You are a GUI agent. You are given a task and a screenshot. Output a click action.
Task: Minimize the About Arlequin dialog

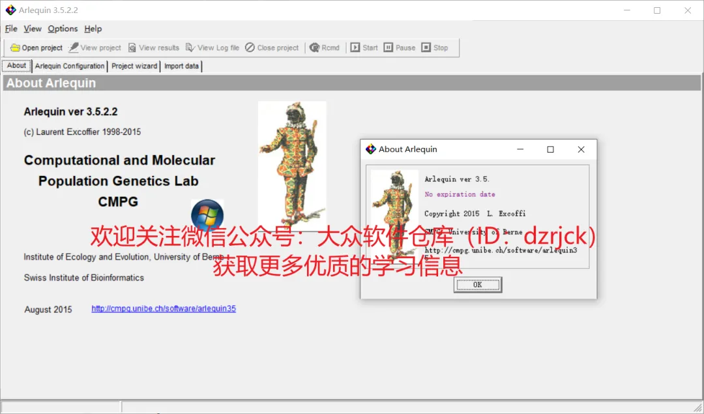pos(520,149)
